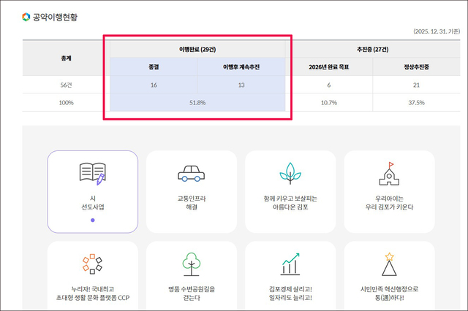468x311 pixels.
Task: Click the 정상추진중 column header
Action: 417,66
